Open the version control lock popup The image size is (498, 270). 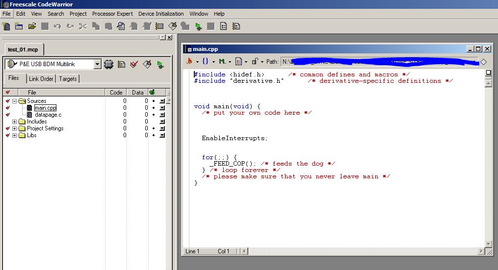(257, 61)
